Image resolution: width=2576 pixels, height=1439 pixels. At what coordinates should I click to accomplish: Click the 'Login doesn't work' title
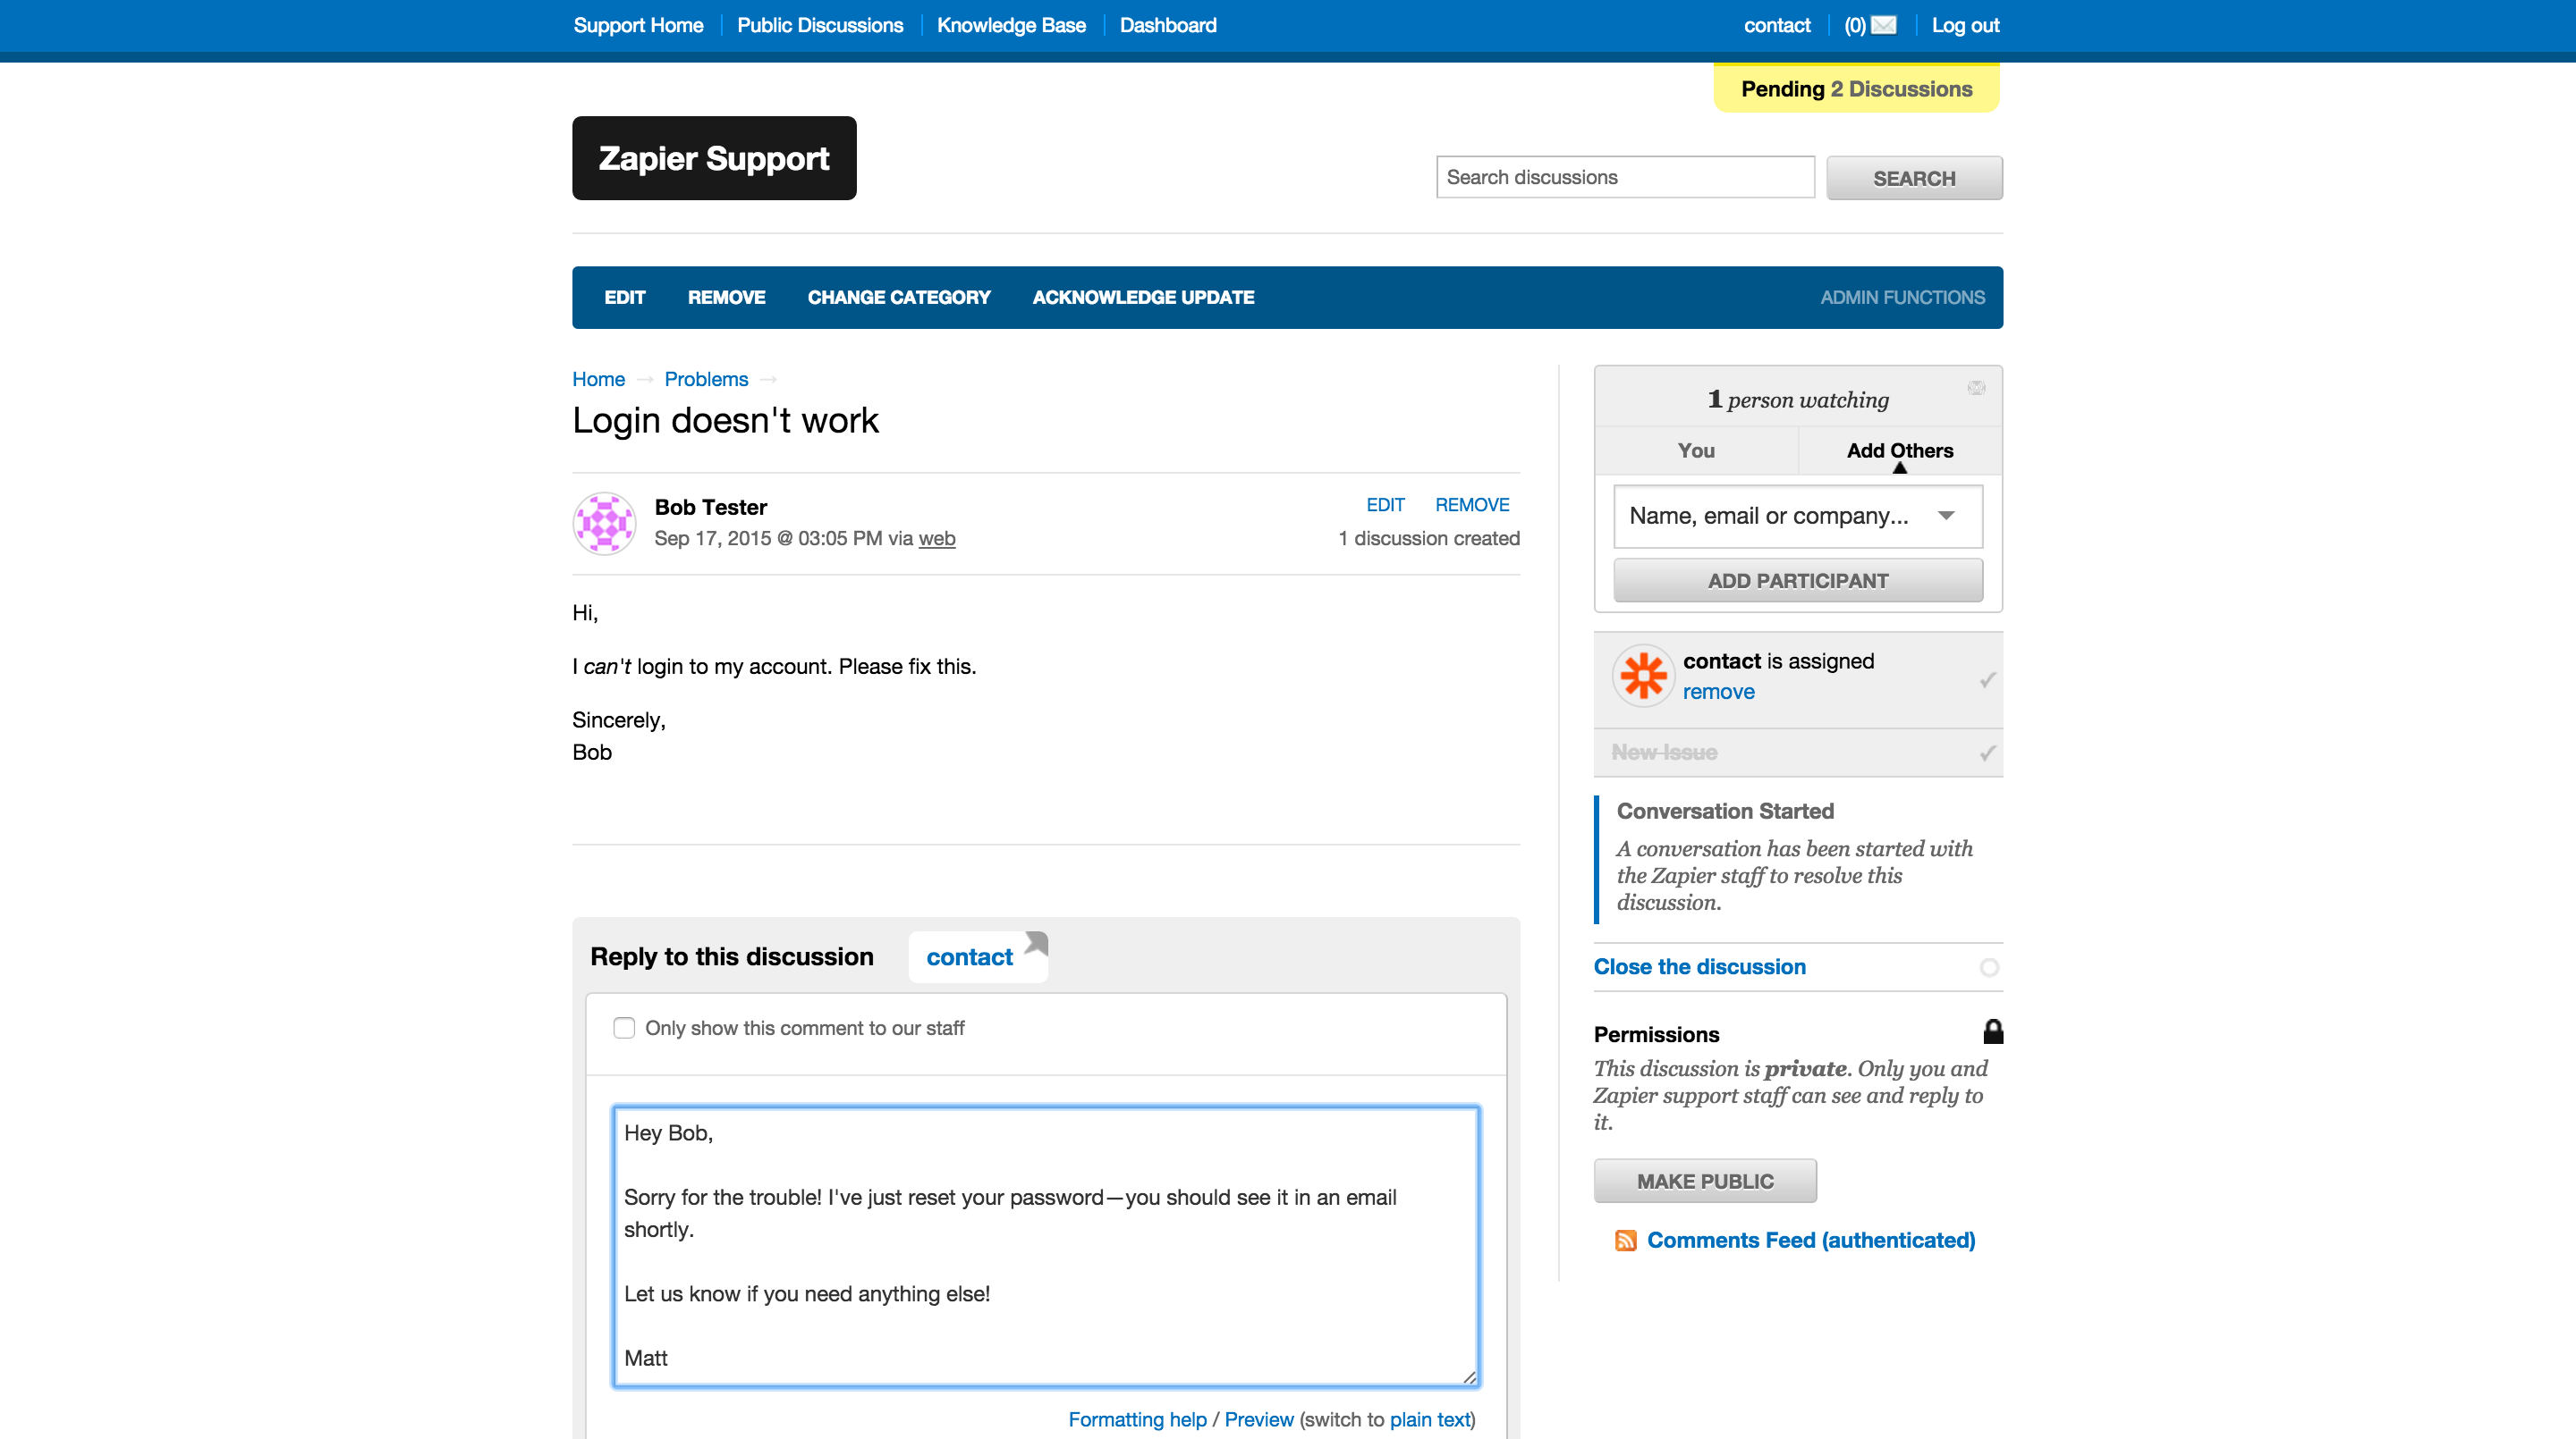pos(725,420)
